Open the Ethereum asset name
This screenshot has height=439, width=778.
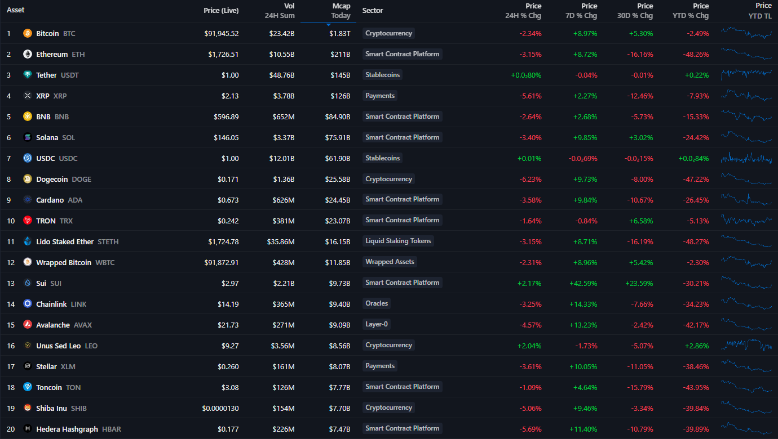pyautogui.click(x=52, y=55)
